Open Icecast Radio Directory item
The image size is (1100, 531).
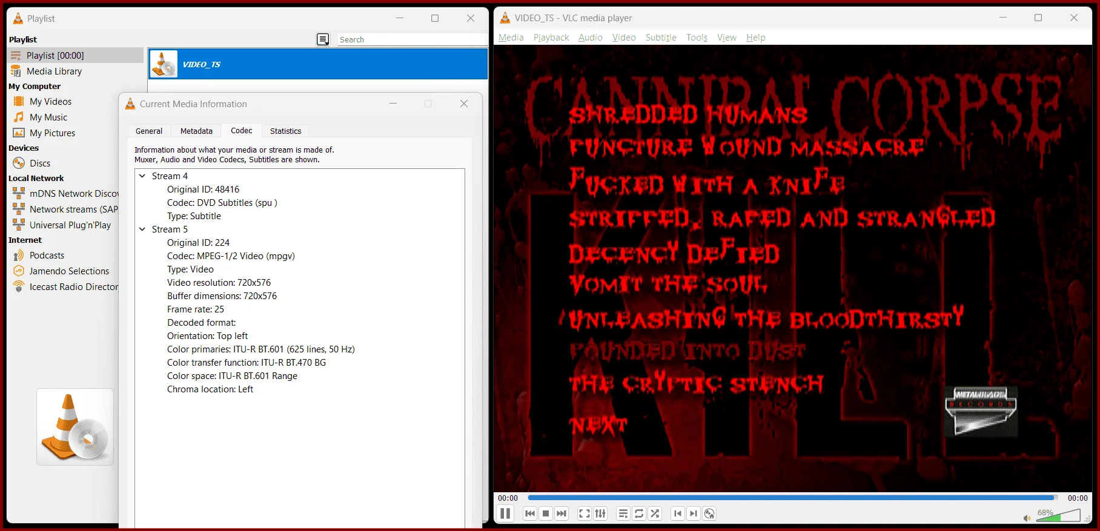[65, 287]
